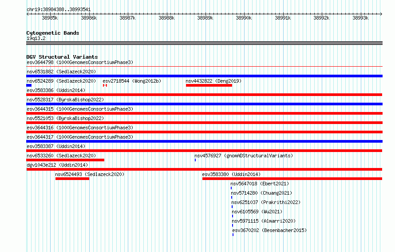Click the blue tick under esv3670202
Image resolution: width=395 pixels, height=252 pixels.
point(233,235)
